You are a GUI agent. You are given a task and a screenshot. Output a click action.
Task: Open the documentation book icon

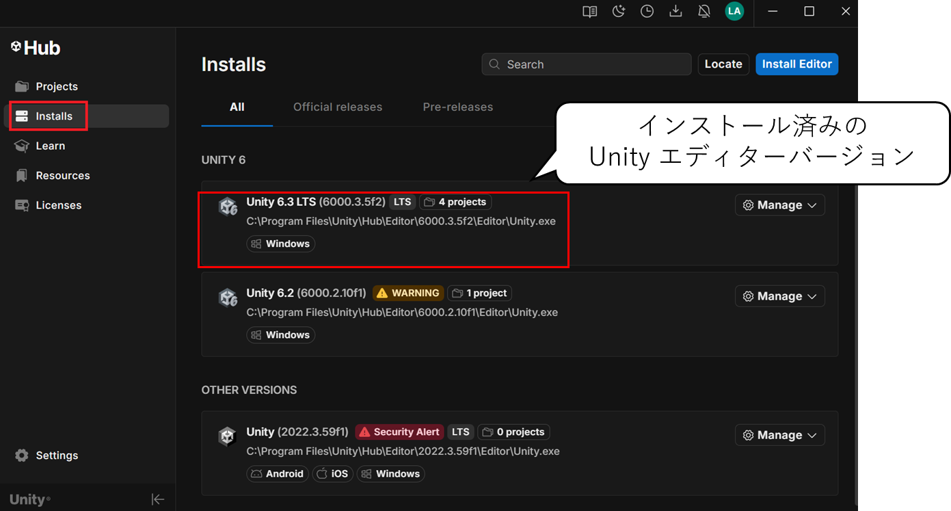point(589,11)
